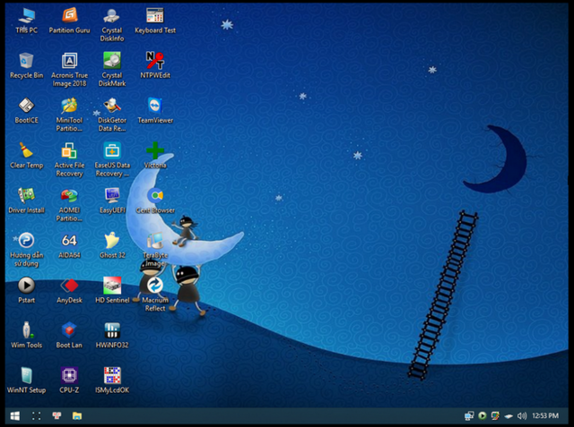The width and height of the screenshot is (574, 427).
Task: Open Pstart launcher icon
Action: (26, 291)
